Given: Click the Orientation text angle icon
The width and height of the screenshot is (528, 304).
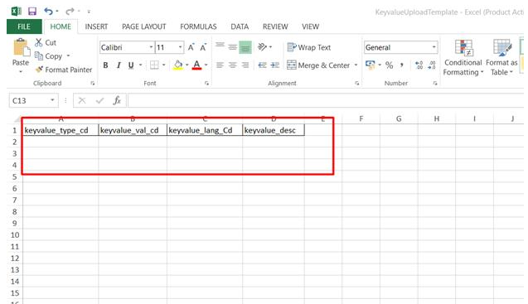Looking at the screenshot, I should click(262, 46).
